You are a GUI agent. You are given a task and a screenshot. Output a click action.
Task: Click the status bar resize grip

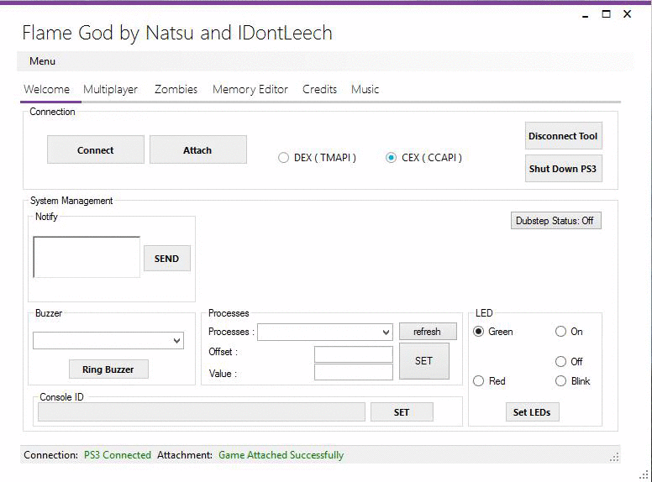coord(614,457)
